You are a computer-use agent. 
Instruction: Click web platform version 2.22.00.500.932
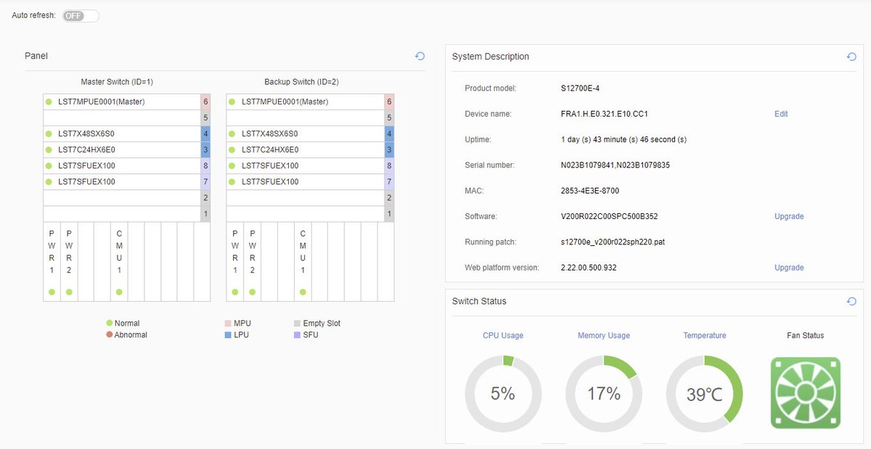tap(589, 268)
